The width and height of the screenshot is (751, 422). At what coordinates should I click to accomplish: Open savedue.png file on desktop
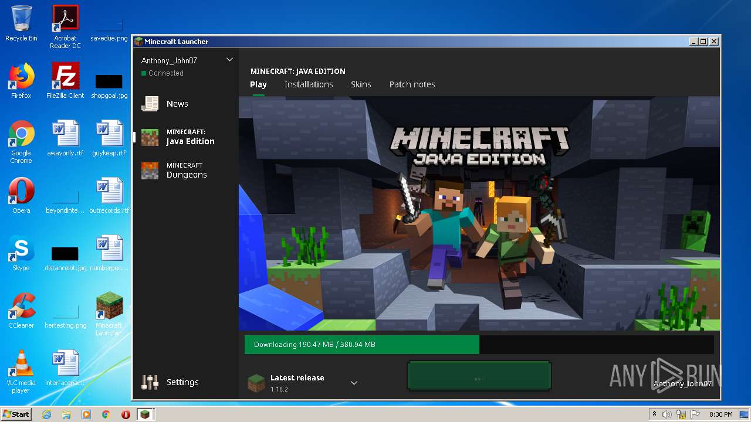click(109, 28)
